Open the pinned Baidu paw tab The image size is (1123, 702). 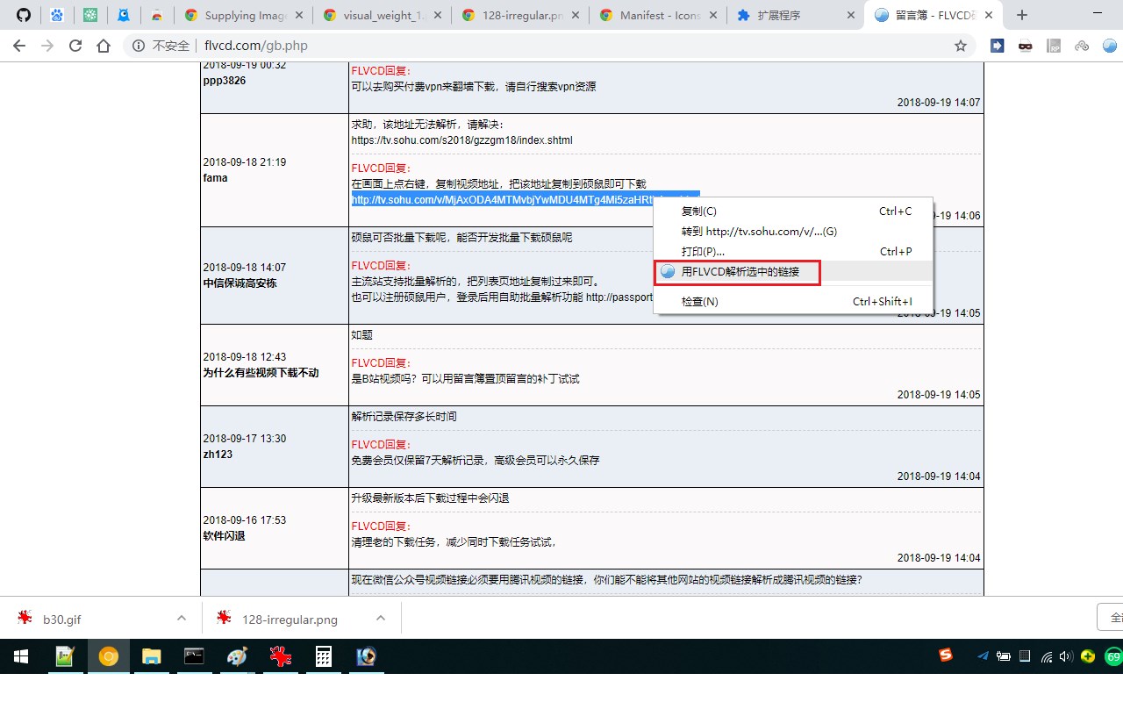pos(57,15)
